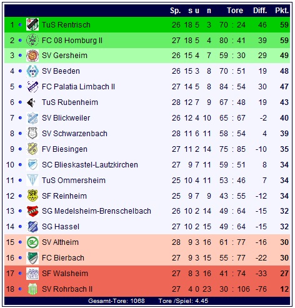Select the SG Hassel team name

pyautogui.click(x=61, y=227)
